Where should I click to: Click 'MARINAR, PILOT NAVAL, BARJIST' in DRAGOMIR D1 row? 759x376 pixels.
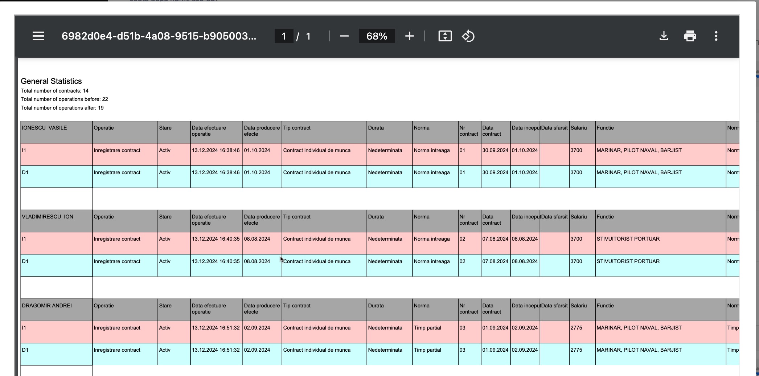639,350
